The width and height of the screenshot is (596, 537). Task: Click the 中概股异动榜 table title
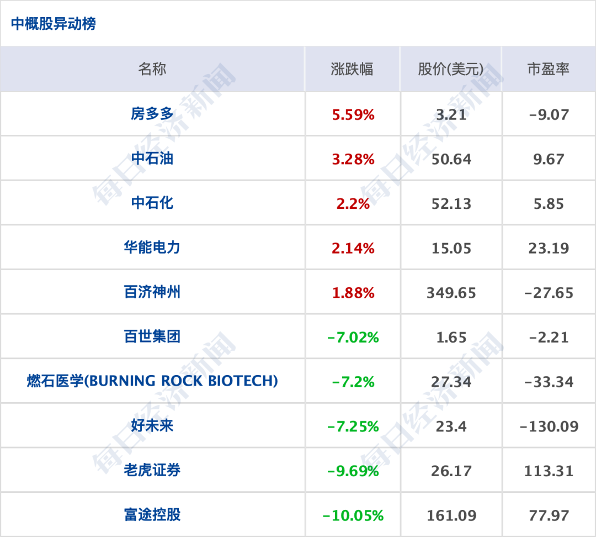[x=54, y=24]
